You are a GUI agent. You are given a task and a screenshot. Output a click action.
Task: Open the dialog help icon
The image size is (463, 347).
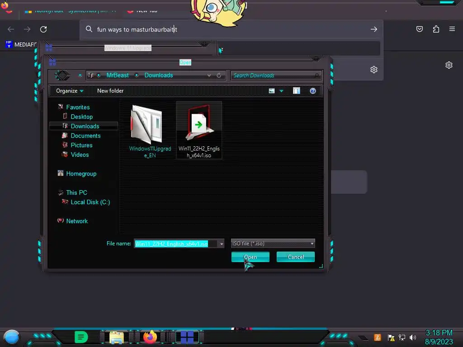pos(313,91)
